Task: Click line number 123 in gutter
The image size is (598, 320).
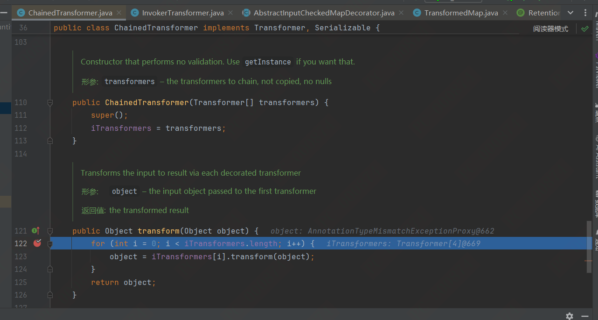Action: 21,256
